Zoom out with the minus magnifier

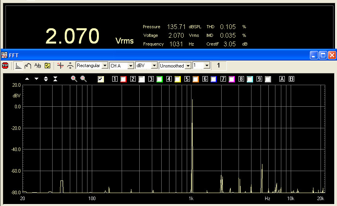point(83,79)
